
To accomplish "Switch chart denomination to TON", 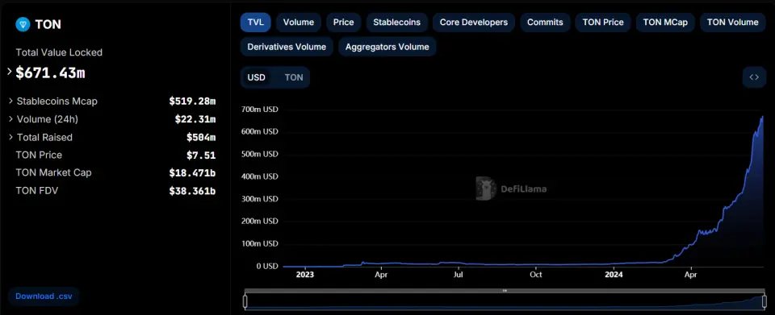I will coord(294,77).
